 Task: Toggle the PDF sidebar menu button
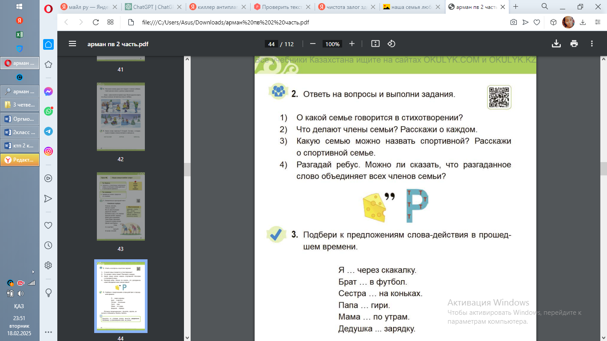click(x=72, y=44)
